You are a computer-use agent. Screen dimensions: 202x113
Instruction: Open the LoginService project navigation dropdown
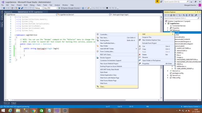click(30, 15)
